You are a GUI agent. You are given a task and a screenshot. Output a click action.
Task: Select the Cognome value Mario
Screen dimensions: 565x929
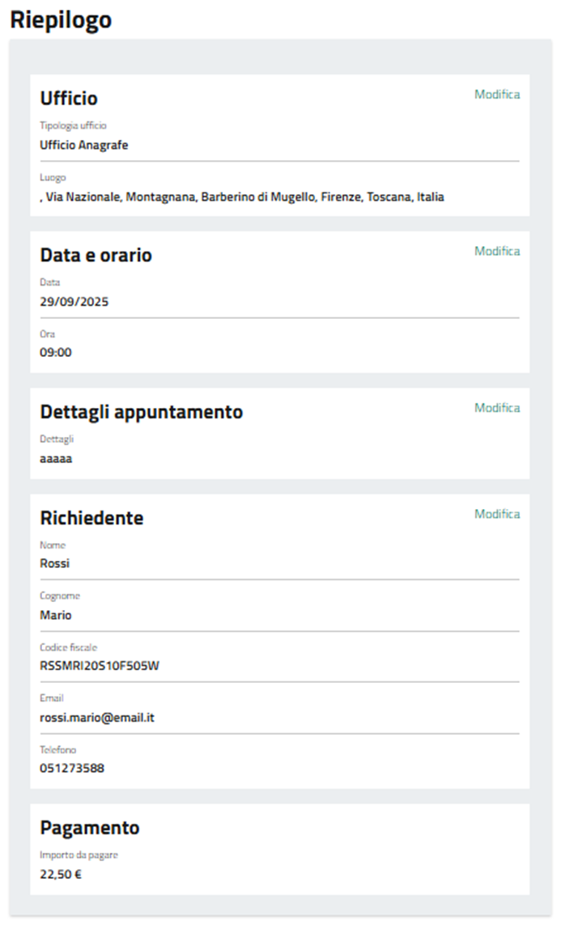pos(56,615)
